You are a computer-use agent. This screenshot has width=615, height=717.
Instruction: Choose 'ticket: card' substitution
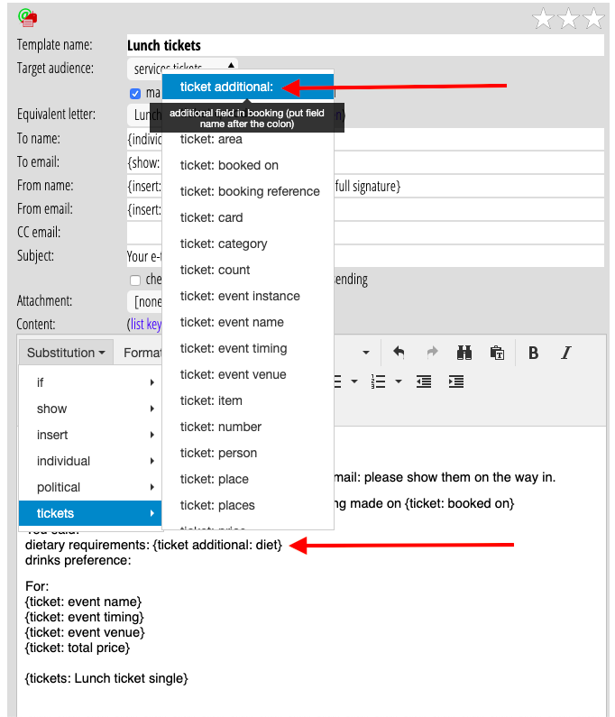tap(248, 217)
